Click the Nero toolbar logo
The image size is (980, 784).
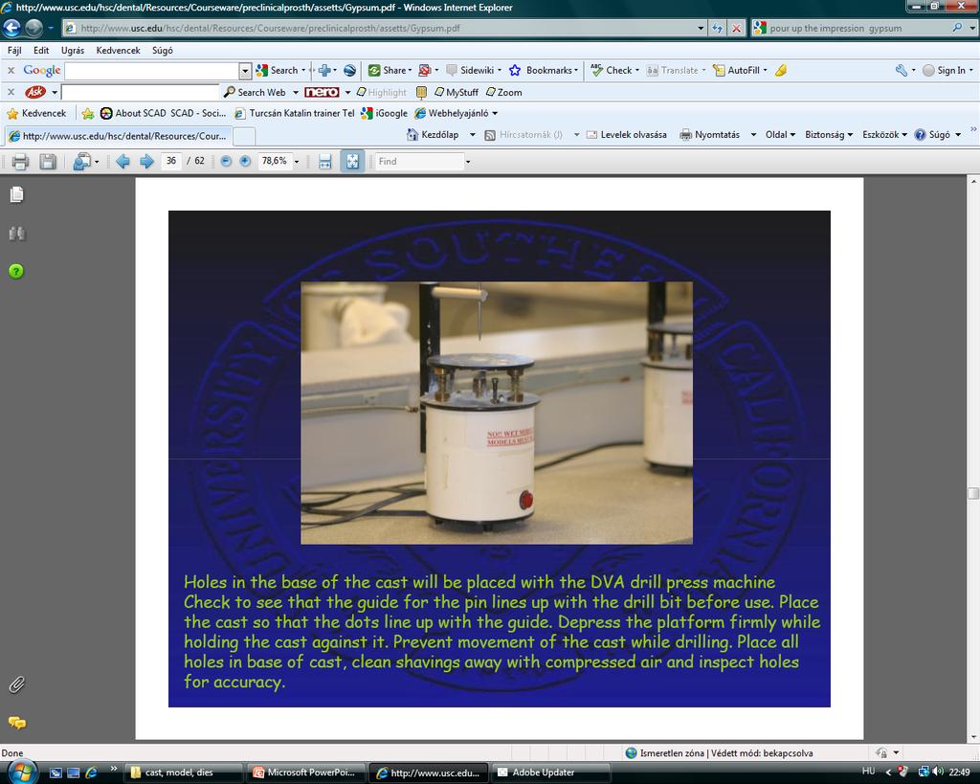click(x=322, y=93)
